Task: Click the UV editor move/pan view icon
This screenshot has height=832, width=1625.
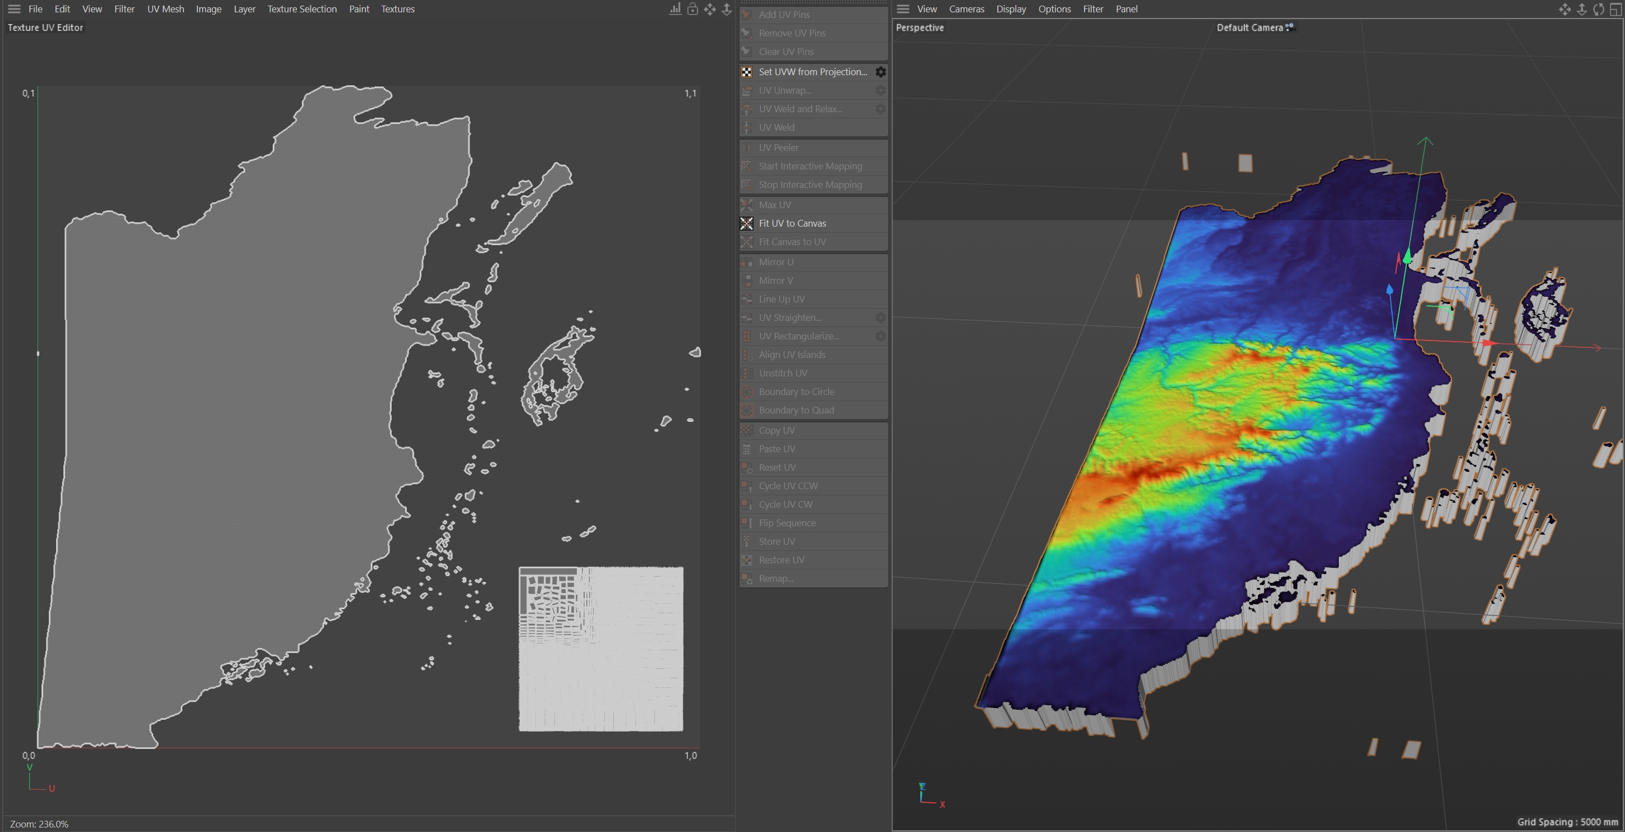Action: (710, 9)
